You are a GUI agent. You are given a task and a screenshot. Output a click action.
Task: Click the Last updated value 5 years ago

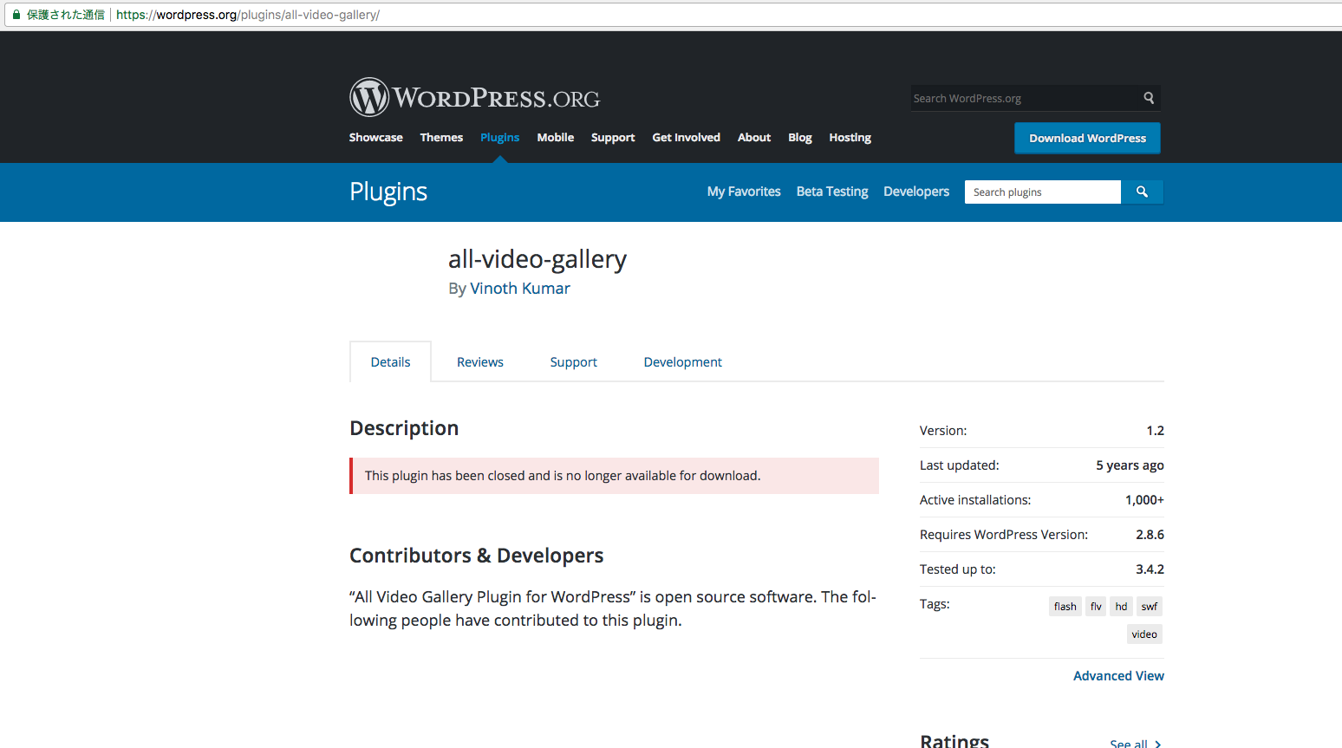pyautogui.click(x=1130, y=465)
